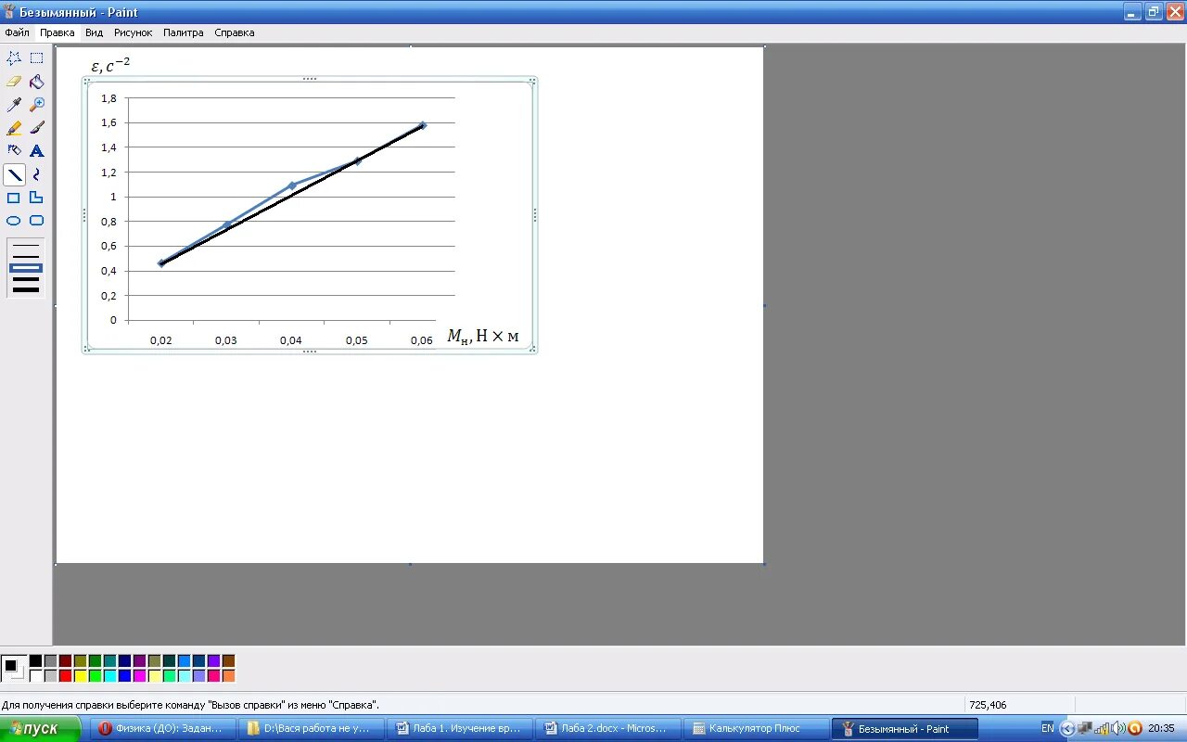Screen dimensions: 1187x742
Task: Pick the dark red maroon swatch
Action: point(65,661)
